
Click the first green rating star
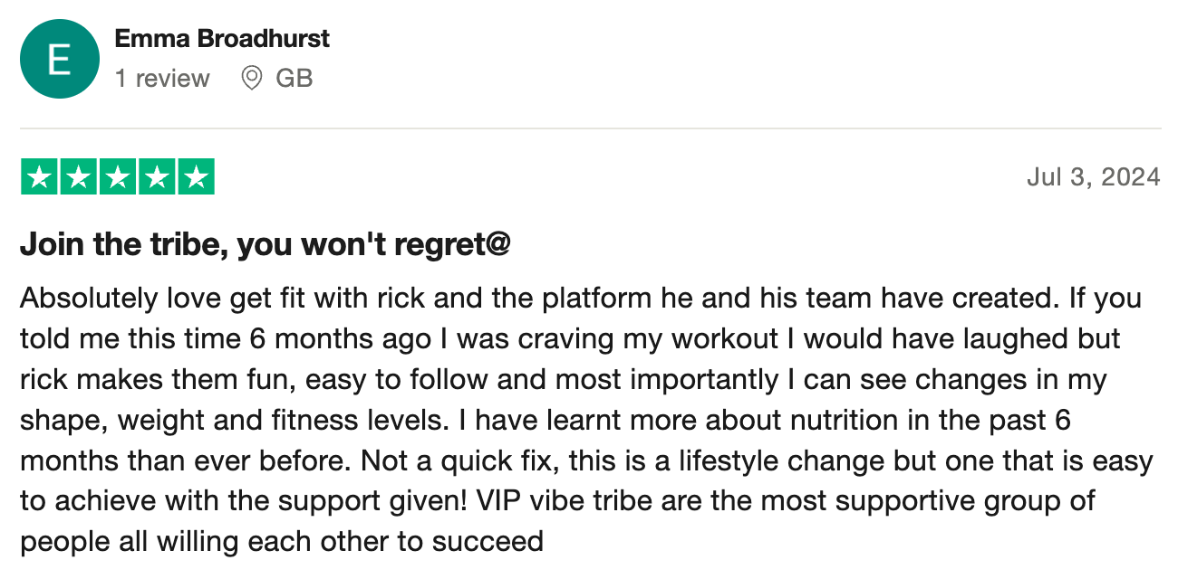point(39,177)
